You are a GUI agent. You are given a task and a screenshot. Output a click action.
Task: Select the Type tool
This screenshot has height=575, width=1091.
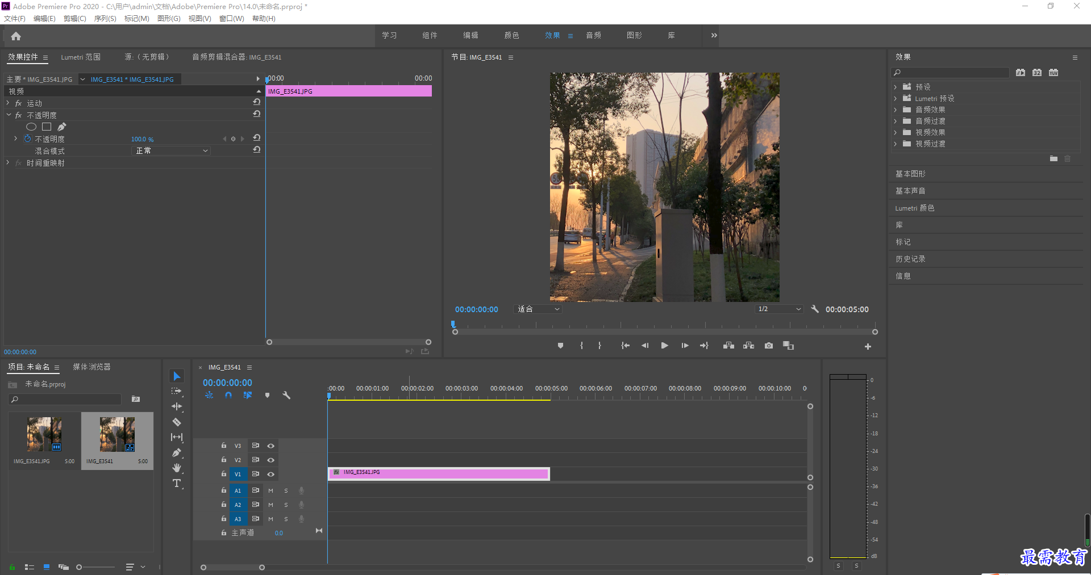click(177, 483)
